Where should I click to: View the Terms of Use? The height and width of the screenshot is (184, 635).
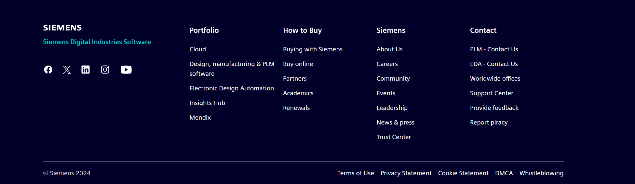click(356, 173)
